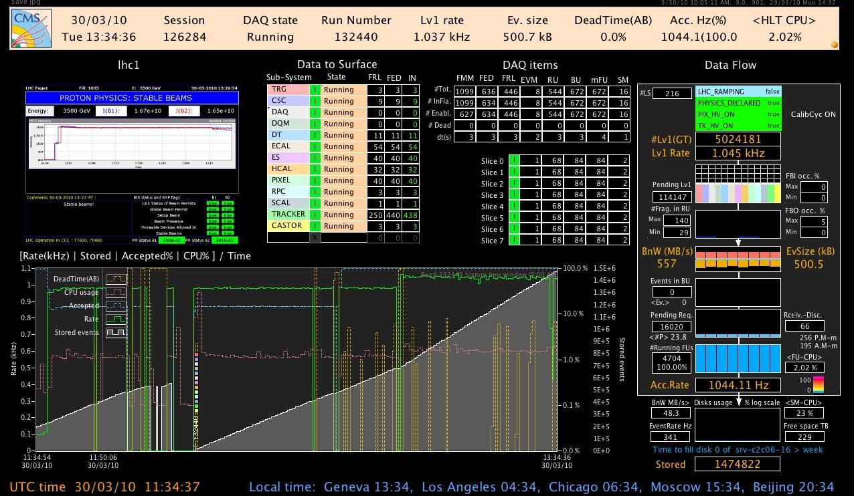854x496 pixels.
Task: Click the Rate legend line icon
Action: tap(116, 319)
